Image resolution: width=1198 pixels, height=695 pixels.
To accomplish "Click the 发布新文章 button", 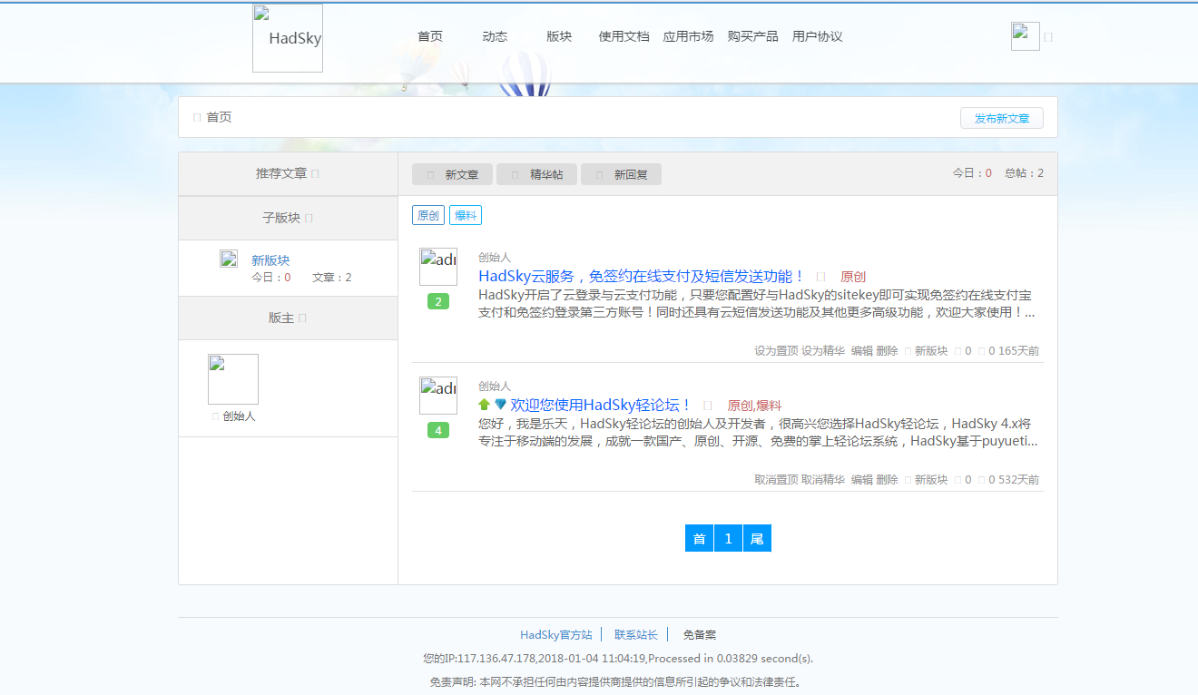I will (1002, 118).
